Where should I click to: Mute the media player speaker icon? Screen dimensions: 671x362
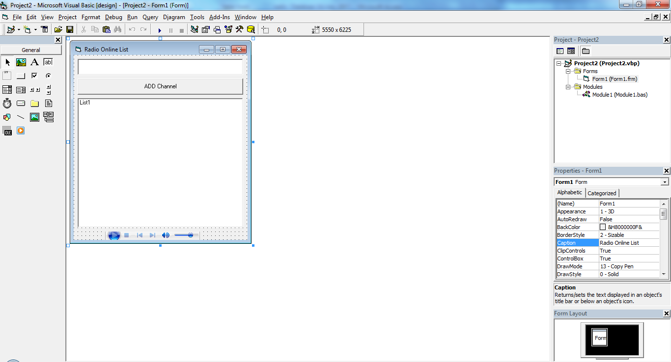(166, 235)
